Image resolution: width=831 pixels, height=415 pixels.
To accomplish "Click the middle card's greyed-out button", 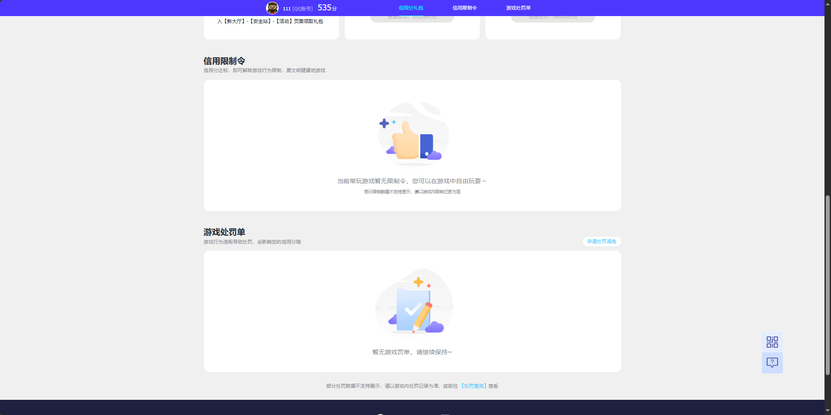I will coord(412,18).
